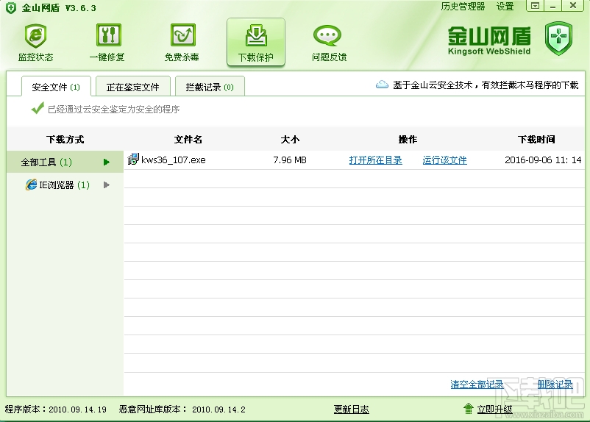Click the IE browser icon in sidebar
Viewport: 590px width, 422px height.
tap(31, 185)
